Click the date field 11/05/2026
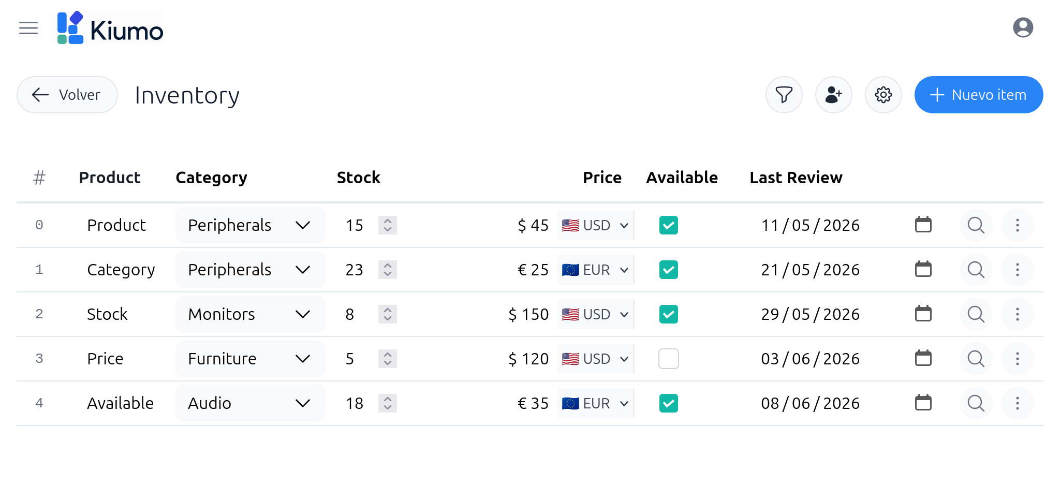This screenshot has height=485, width=1060. pyautogui.click(x=810, y=225)
